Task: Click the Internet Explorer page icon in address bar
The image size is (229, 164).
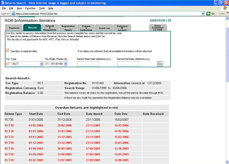Action: (13, 14)
